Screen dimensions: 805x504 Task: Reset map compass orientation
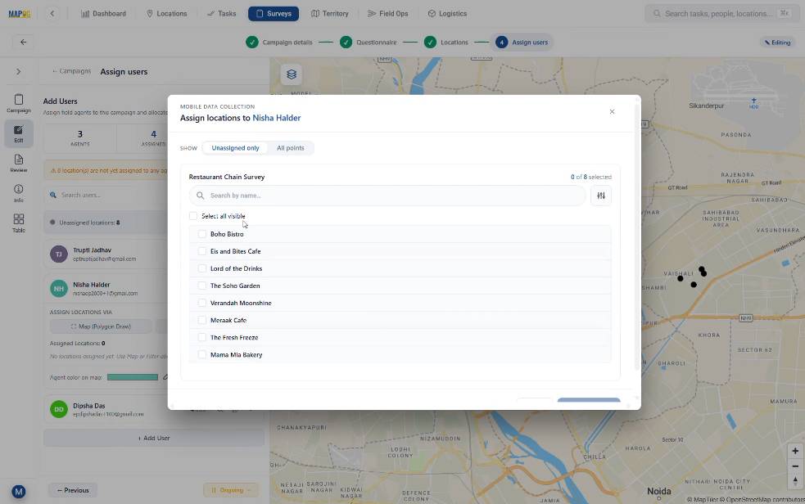pyautogui.click(x=795, y=481)
